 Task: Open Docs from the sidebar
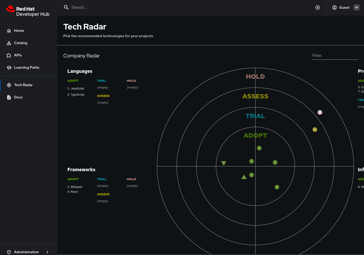click(28, 97)
